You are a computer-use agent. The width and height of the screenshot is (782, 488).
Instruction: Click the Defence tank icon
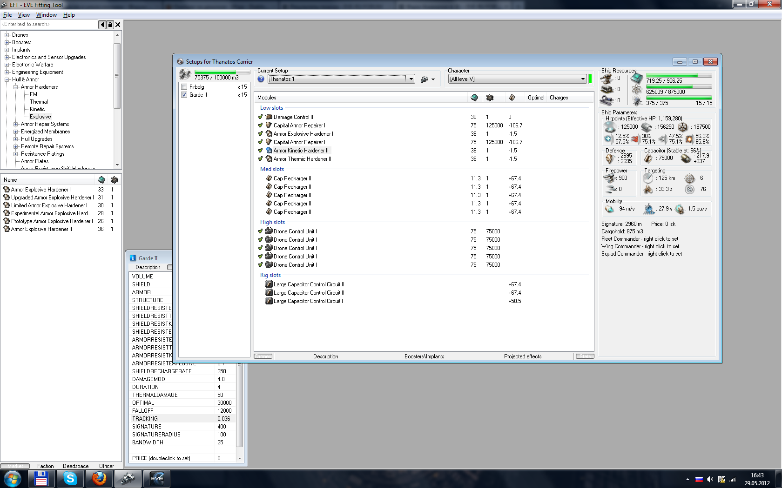(x=610, y=158)
